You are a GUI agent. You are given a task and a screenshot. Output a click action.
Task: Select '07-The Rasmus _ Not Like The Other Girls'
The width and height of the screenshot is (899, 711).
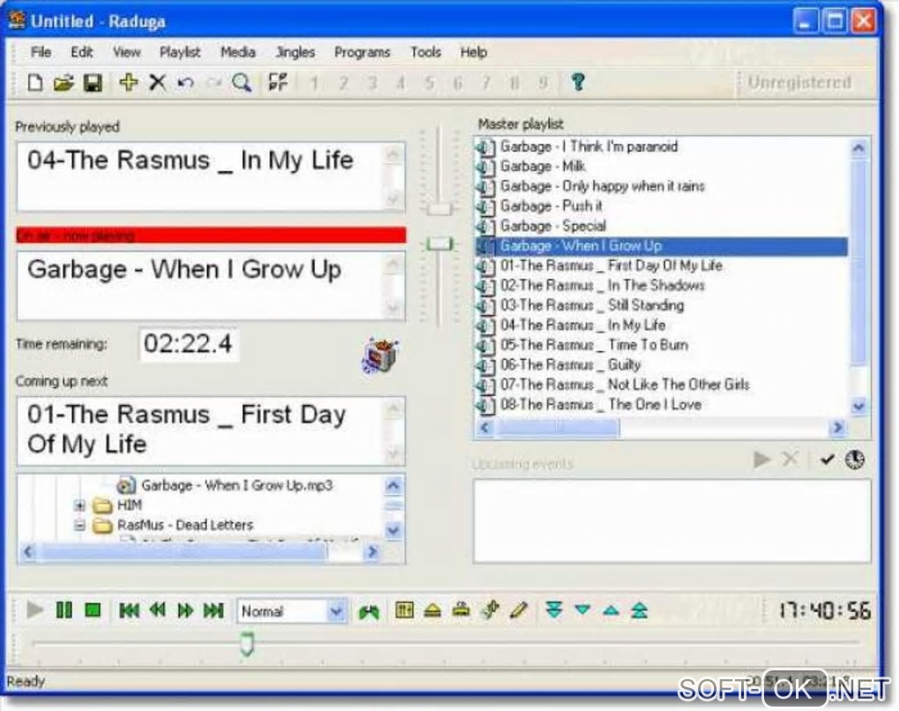point(625,385)
